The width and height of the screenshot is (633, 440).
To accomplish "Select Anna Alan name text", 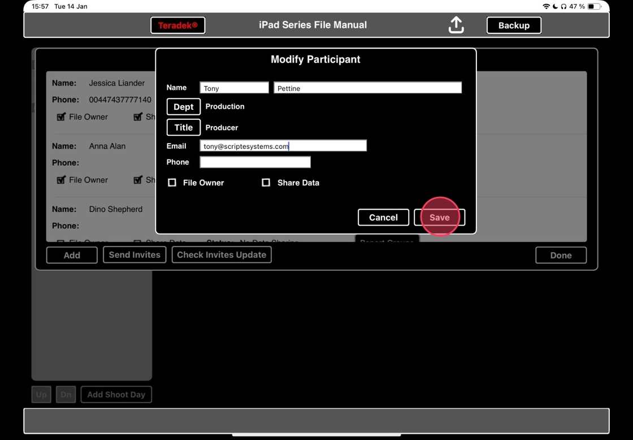I will pyautogui.click(x=107, y=146).
